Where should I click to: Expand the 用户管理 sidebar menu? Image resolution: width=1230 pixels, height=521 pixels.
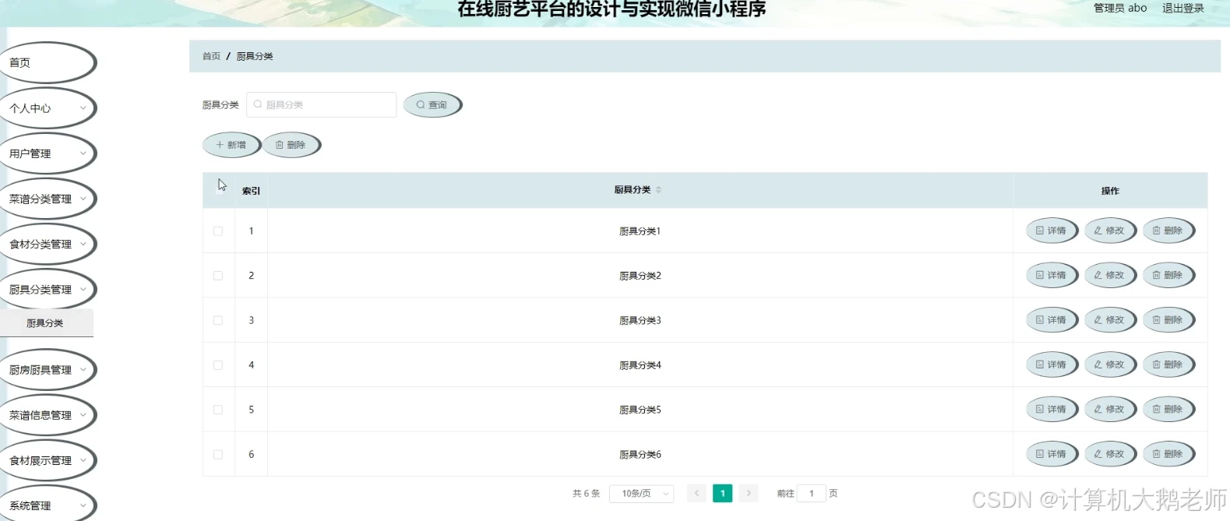point(47,153)
